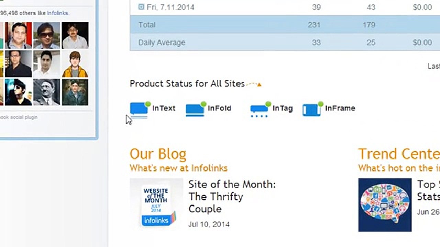The height and width of the screenshot is (247, 440).
Task: Click the InText label text
Action: pyautogui.click(x=164, y=108)
